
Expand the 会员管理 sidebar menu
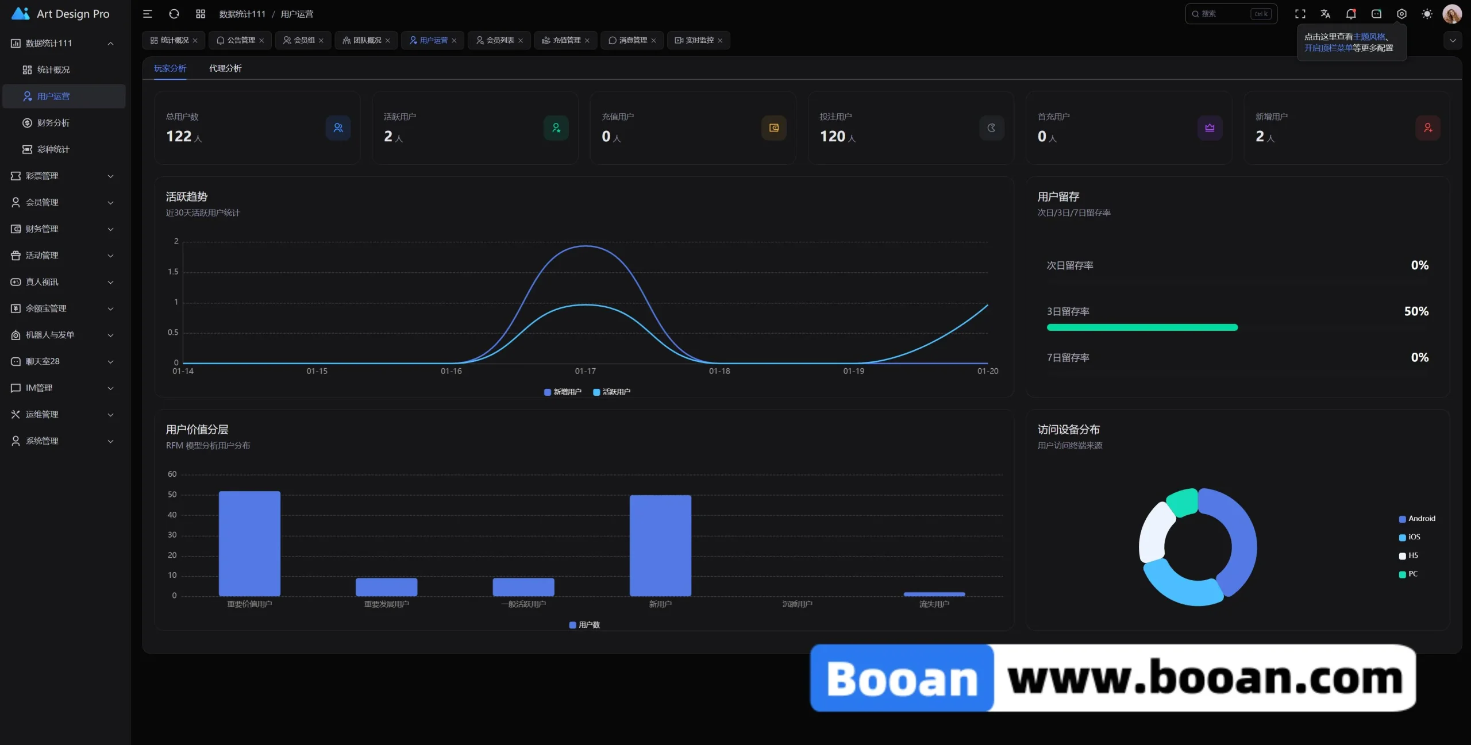pos(64,202)
